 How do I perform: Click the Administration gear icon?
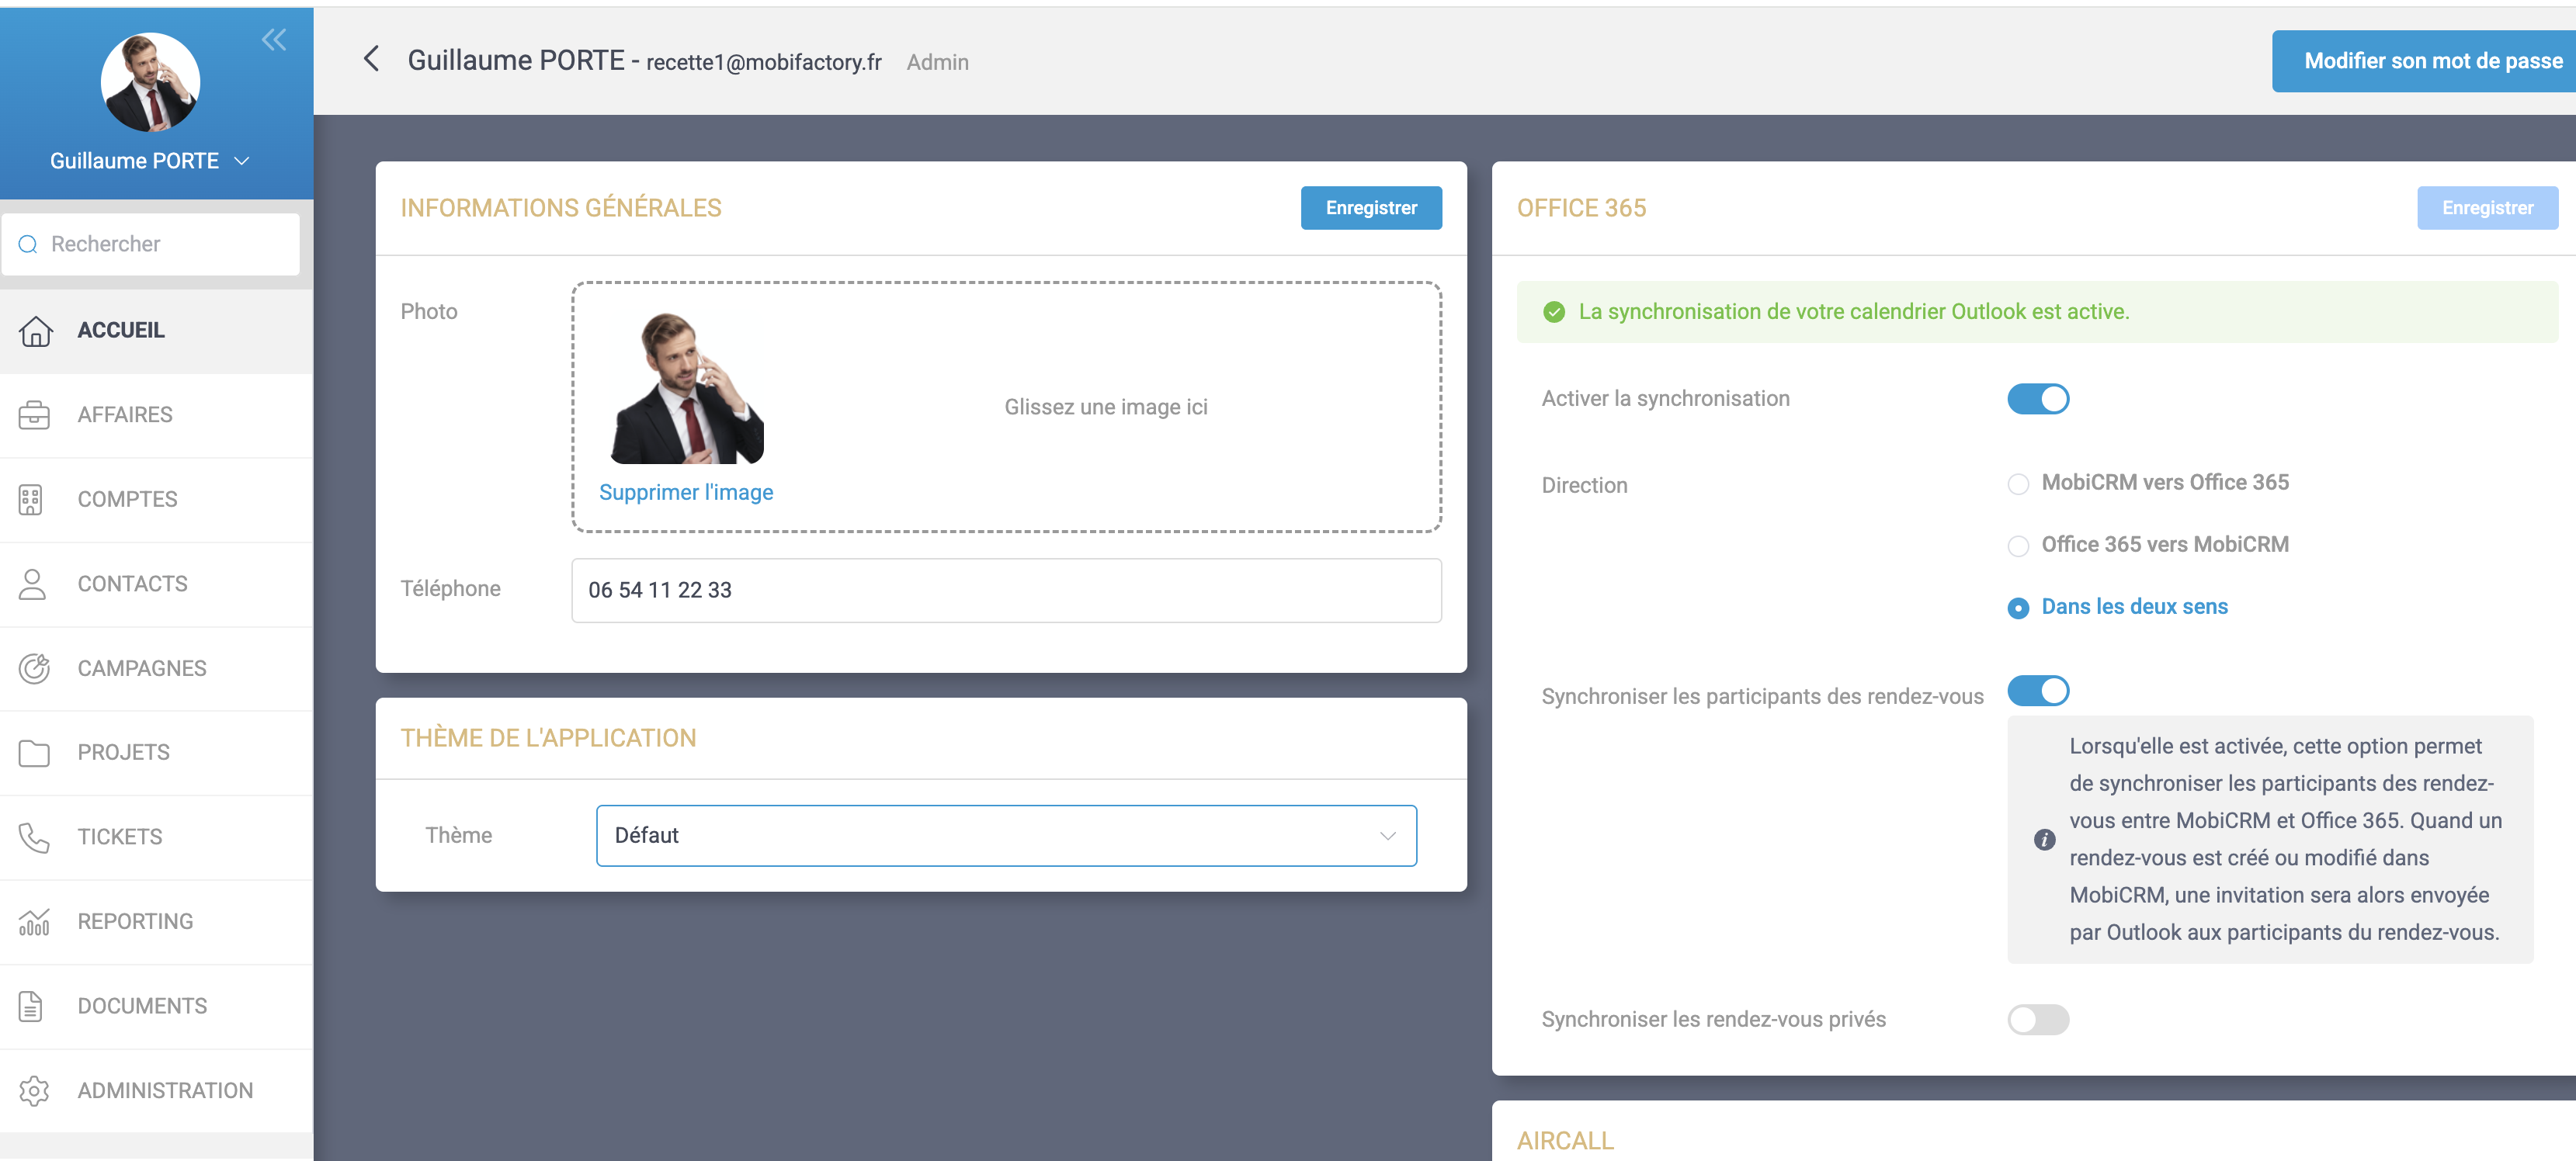(33, 1090)
